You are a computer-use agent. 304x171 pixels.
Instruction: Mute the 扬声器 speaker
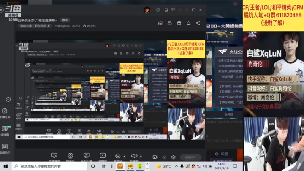(x=134, y=157)
